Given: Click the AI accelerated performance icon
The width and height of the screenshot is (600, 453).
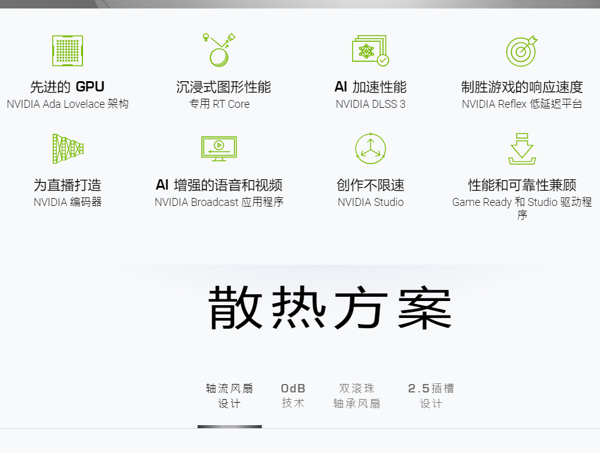Looking at the screenshot, I should pos(370,50).
